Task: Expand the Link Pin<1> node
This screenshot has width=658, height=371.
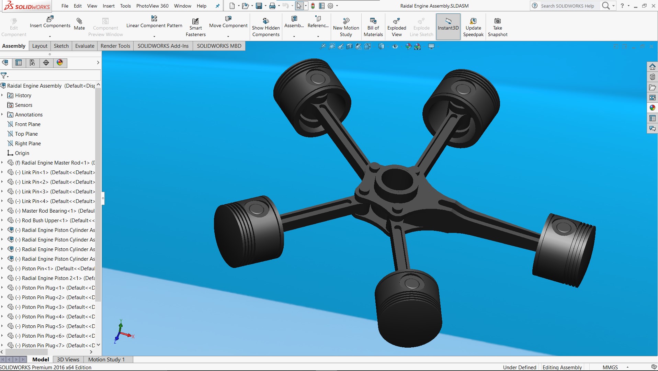Action: 2,172
